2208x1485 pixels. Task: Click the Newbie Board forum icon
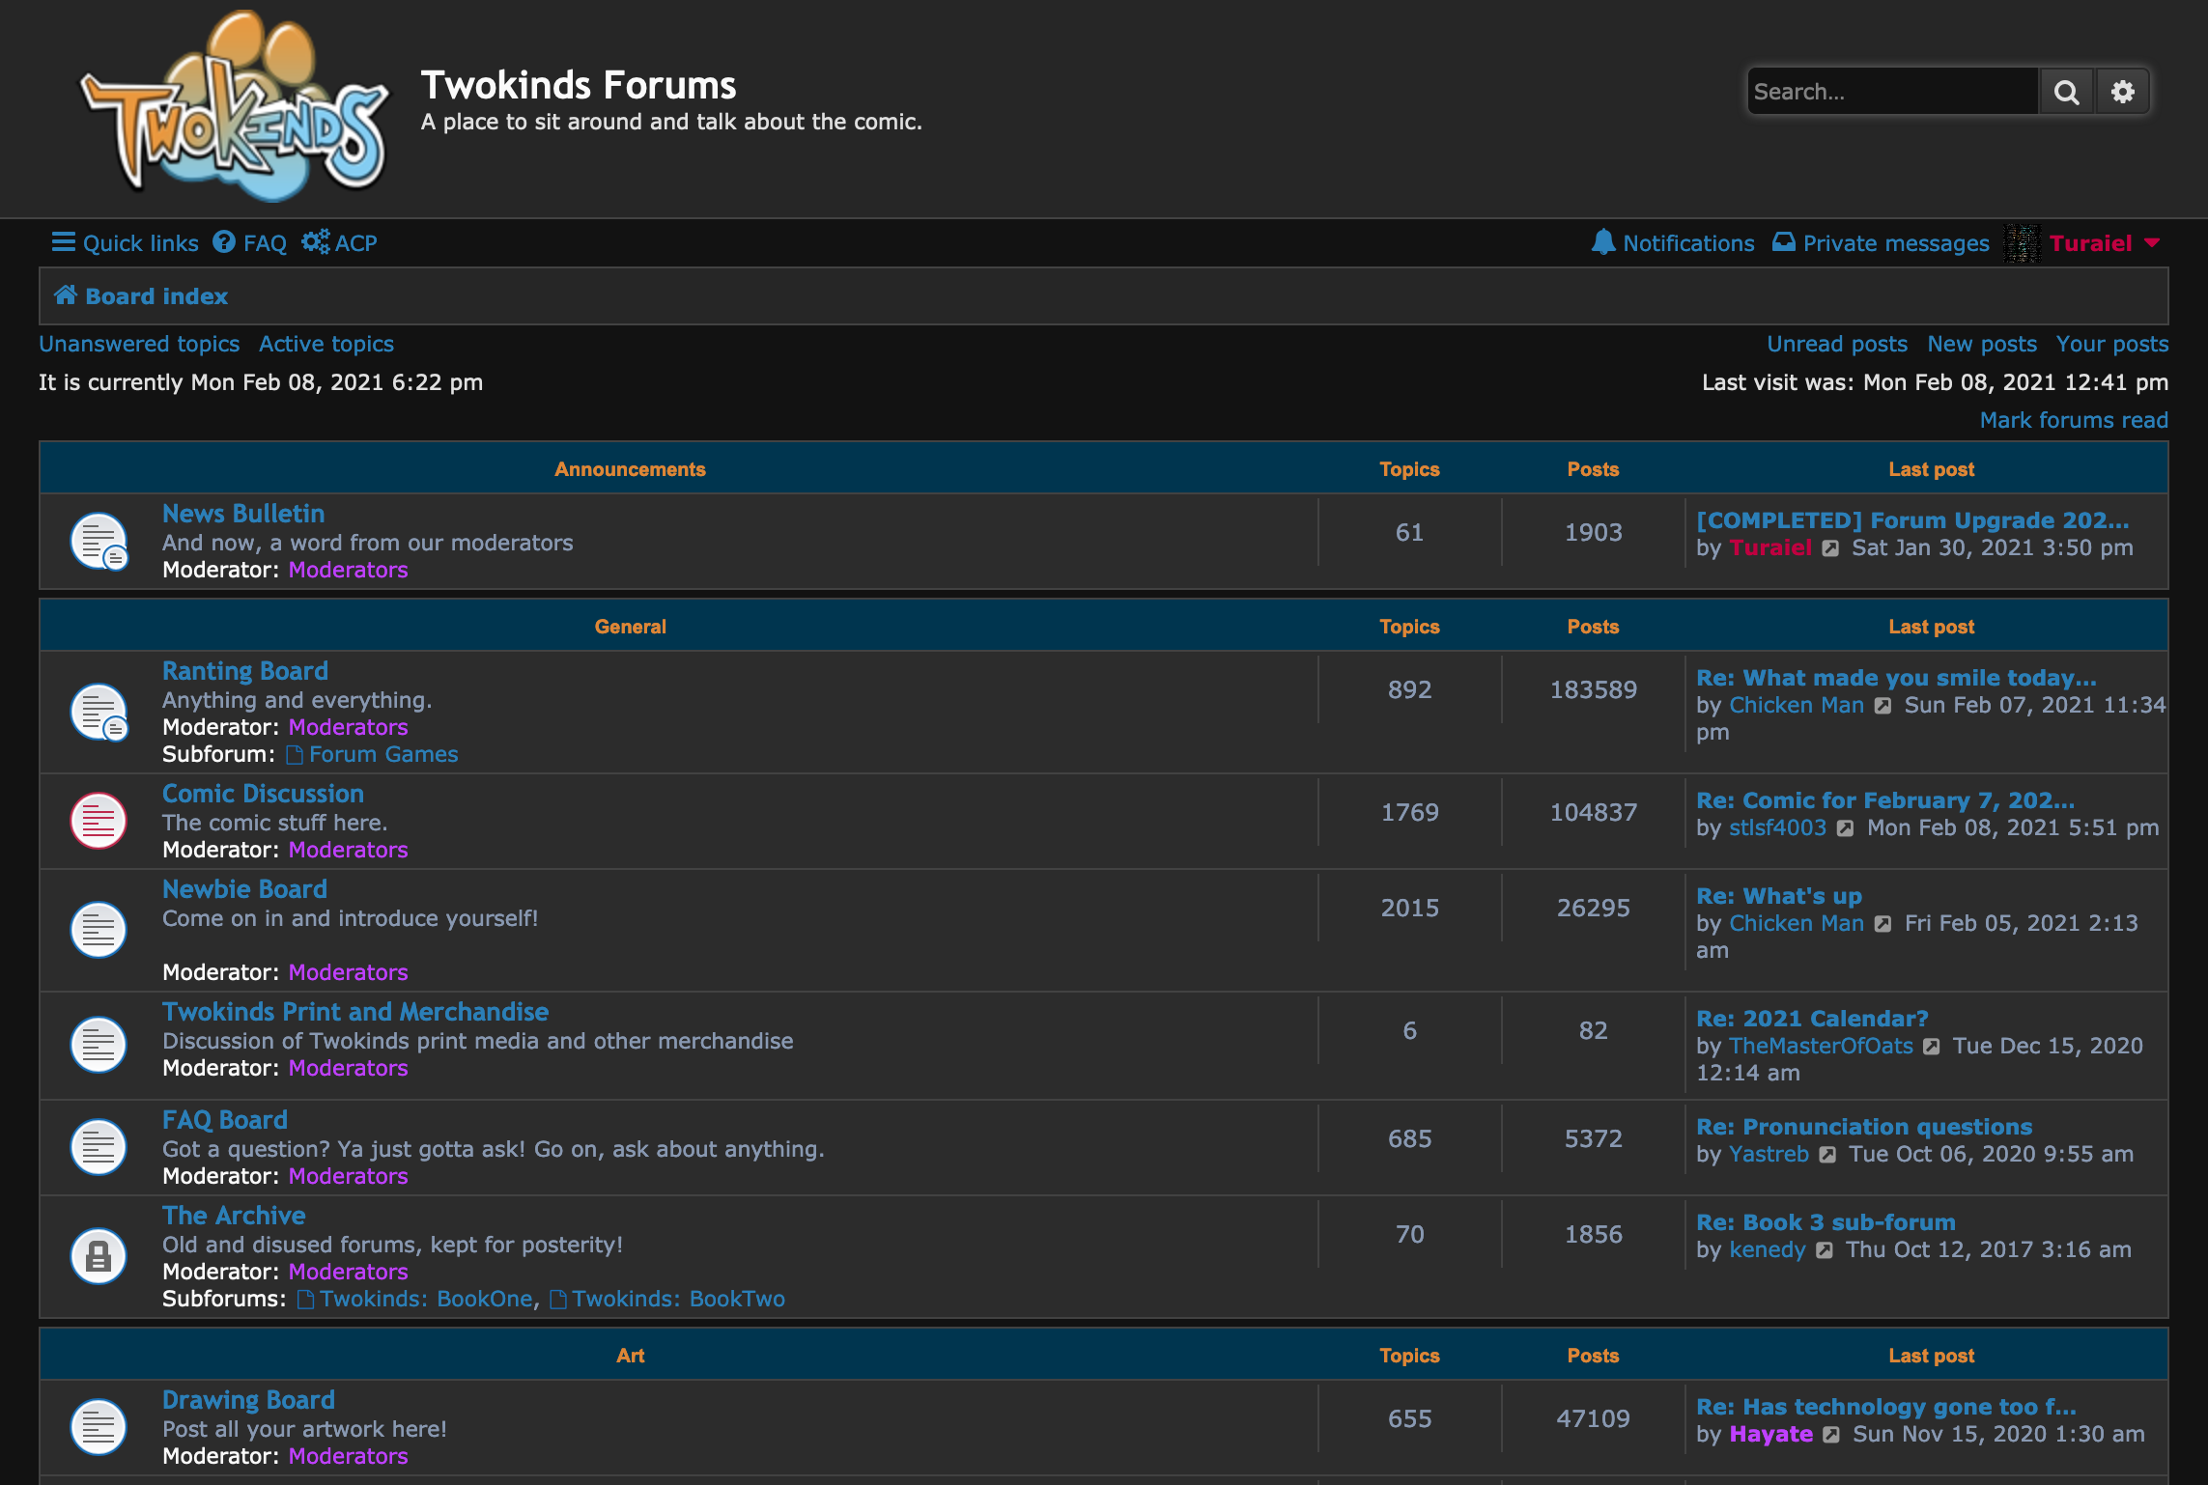tap(99, 930)
